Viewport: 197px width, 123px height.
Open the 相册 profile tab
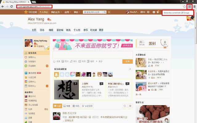point(51,30)
